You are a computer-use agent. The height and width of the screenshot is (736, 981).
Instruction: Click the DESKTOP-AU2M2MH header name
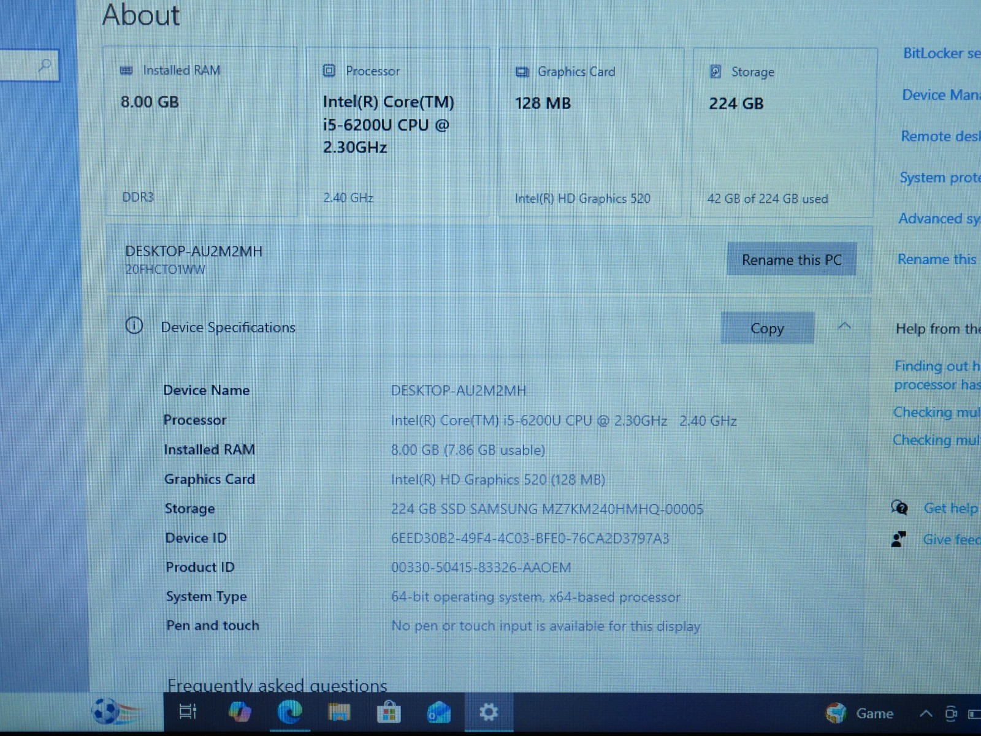194,251
